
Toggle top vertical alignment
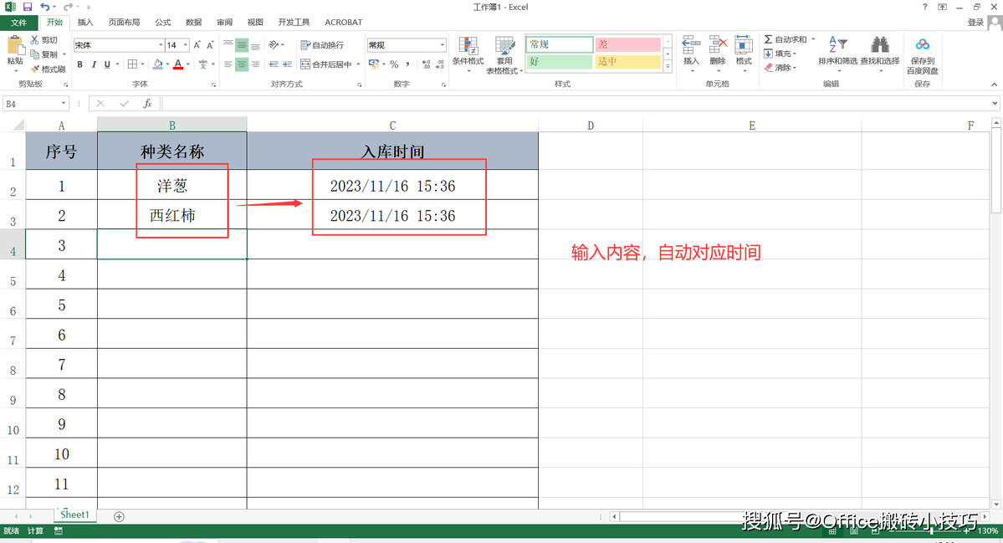[x=228, y=45]
